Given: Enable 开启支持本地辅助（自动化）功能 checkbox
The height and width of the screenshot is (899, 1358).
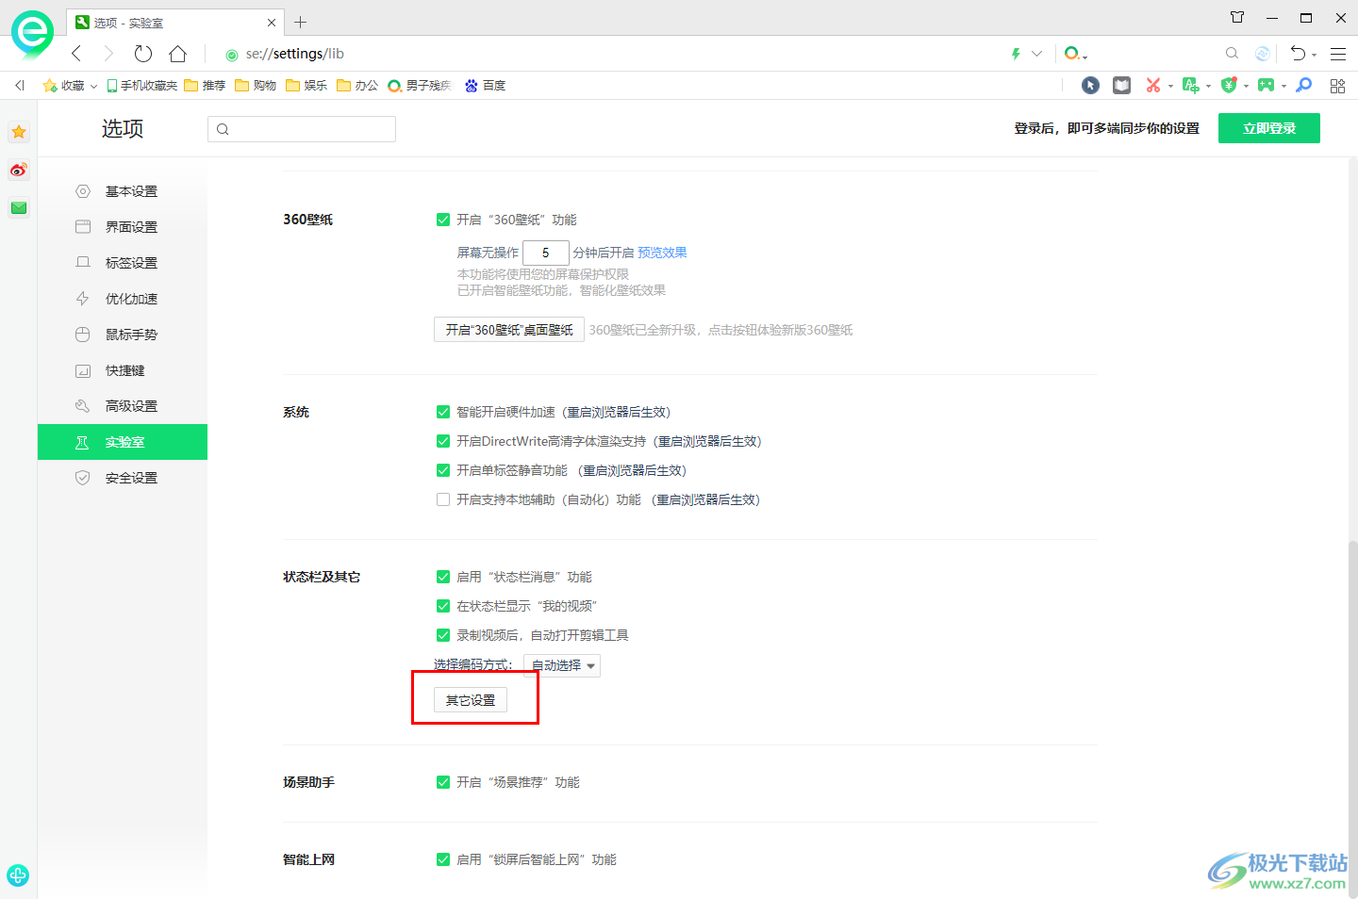Looking at the screenshot, I should point(443,499).
